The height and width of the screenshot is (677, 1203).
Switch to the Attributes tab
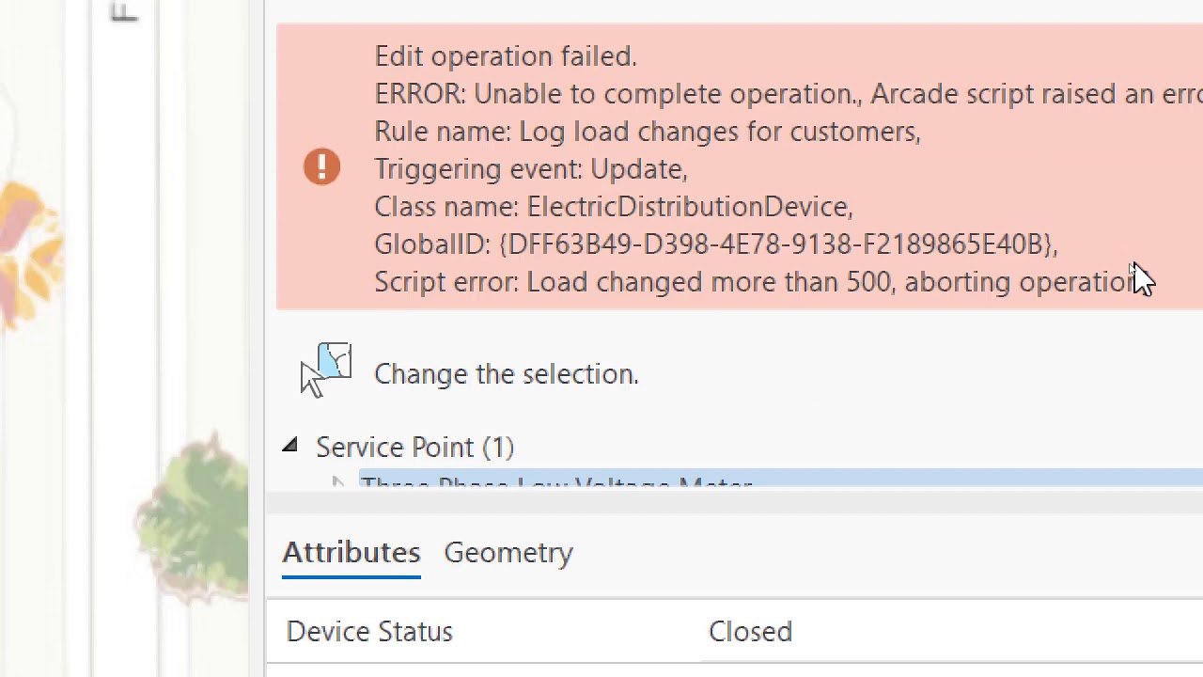(351, 552)
